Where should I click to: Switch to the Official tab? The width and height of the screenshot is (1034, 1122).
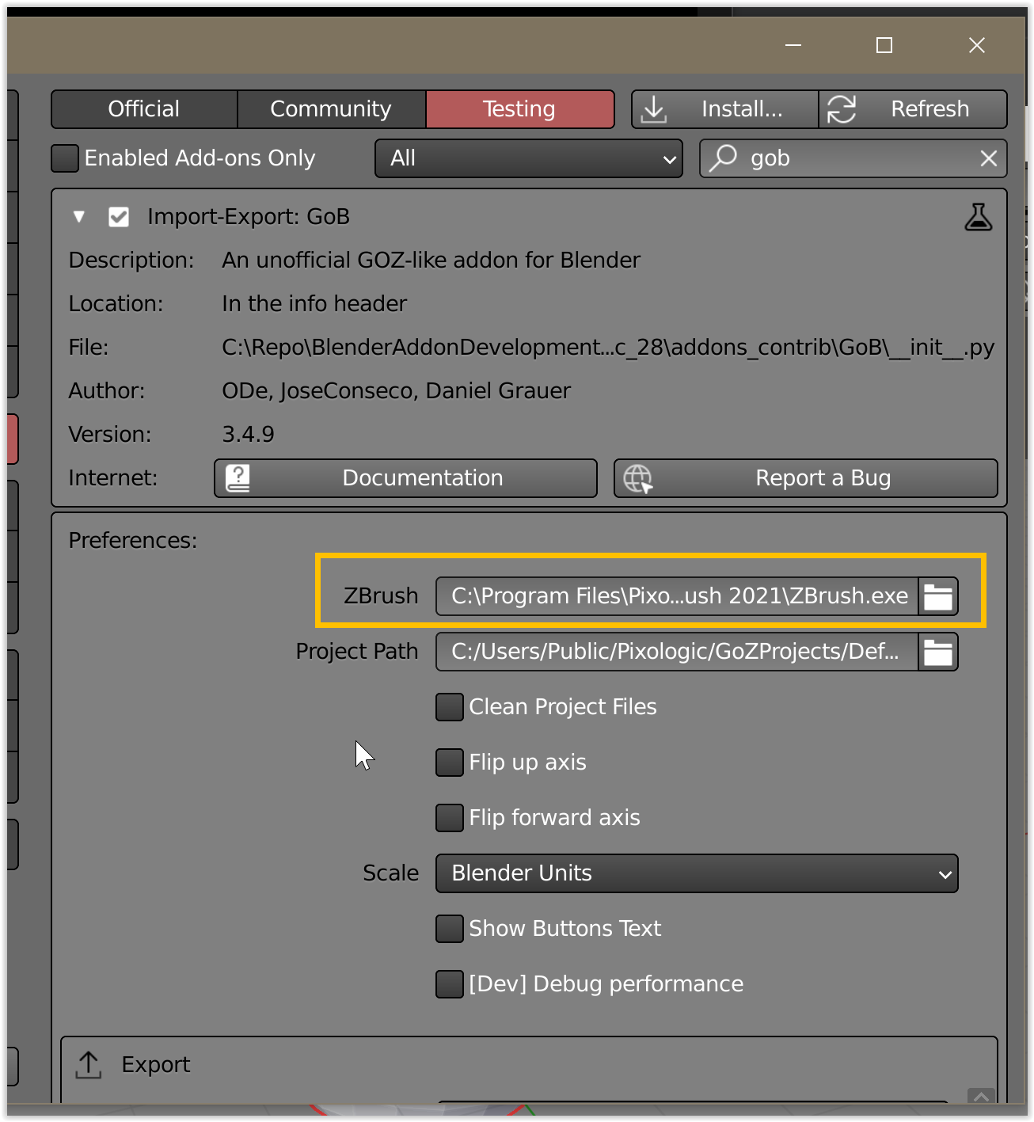click(144, 109)
